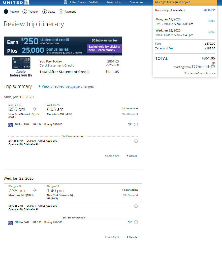222x256 pixels.
Task: Click the United logo in the header
Action: tap(16, 3)
